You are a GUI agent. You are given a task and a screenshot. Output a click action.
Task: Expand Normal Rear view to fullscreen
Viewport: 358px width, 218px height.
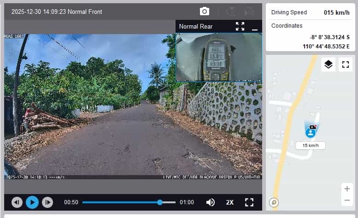coord(240,26)
